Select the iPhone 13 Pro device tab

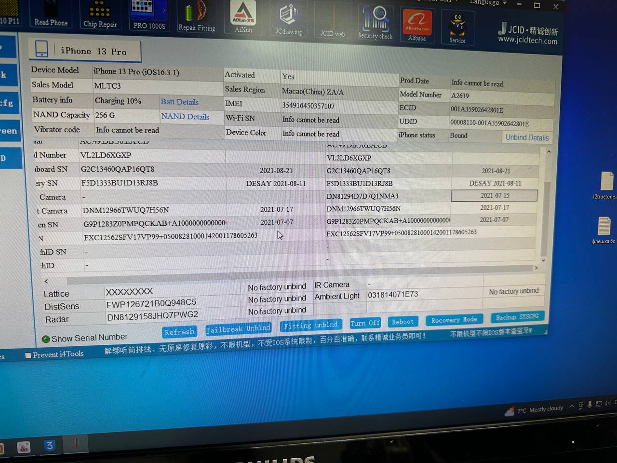point(85,50)
